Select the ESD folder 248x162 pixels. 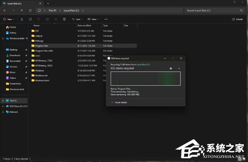pos(84,31)
